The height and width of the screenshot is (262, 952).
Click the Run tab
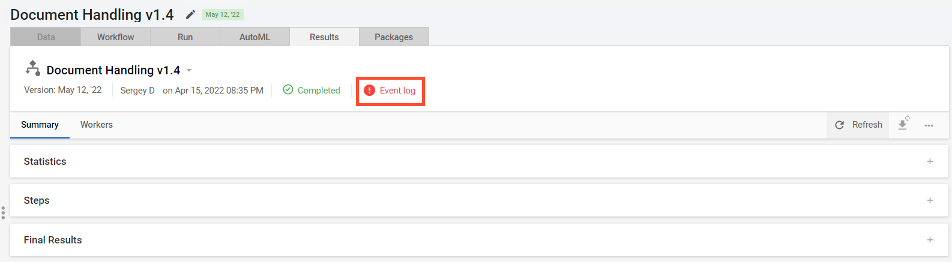point(185,37)
